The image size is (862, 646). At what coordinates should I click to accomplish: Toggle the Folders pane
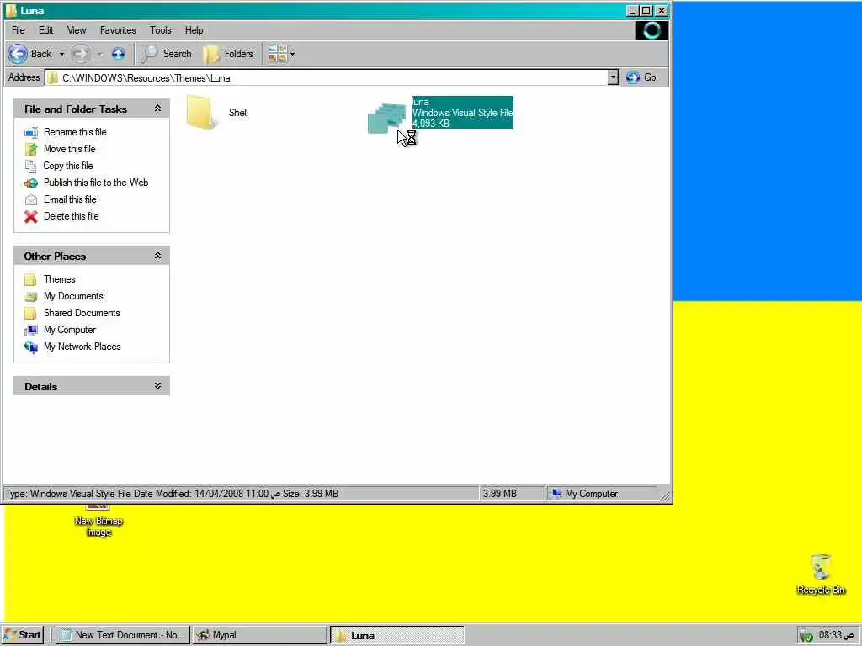pos(228,54)
